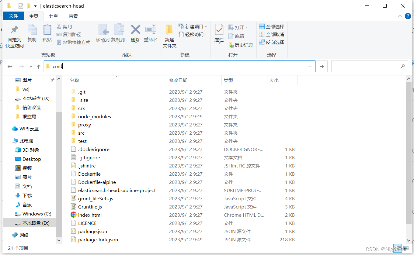Click the Back navigation arrow
Viewport: 414px width, 255px height.
pos(10,67)
